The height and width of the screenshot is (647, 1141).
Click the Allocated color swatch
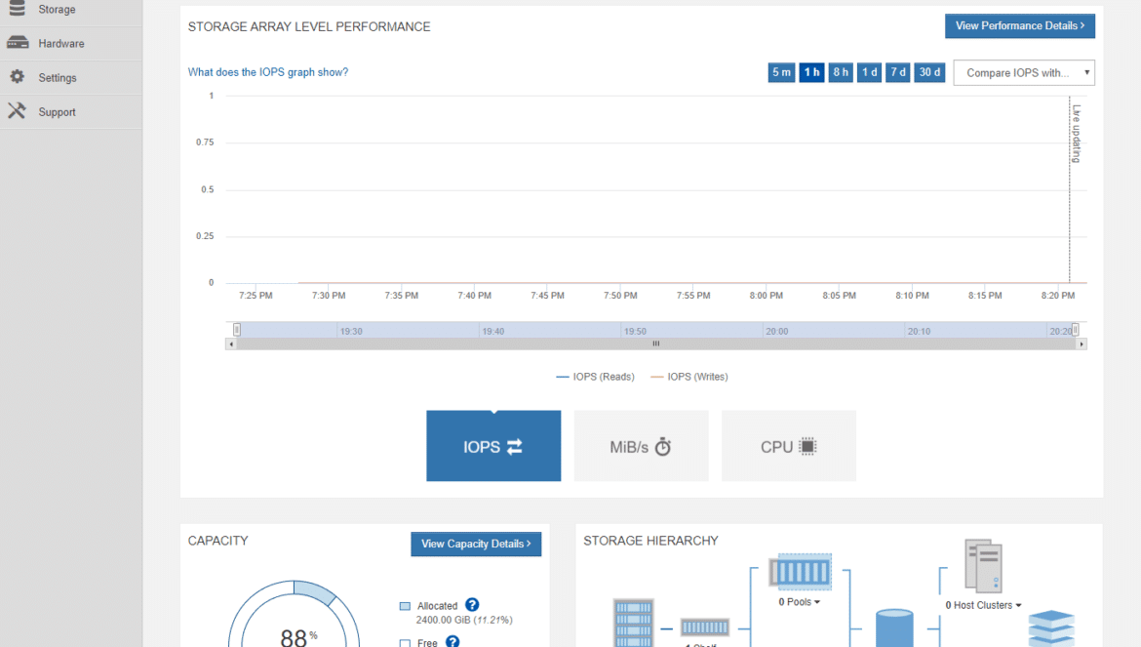pyautogui.click(x=406, y=606)
